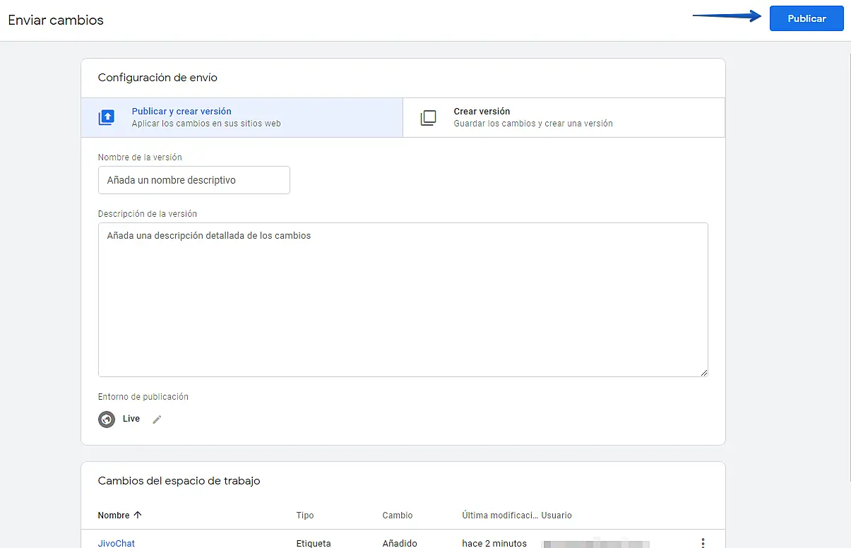The image size is (851, 548).
Task: Click the 'Live' environment label
Action: (131, 419)
